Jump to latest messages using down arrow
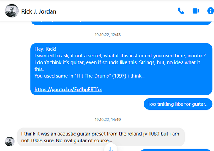This screenshot has width=214, height=151. click(x=111, y=148)
